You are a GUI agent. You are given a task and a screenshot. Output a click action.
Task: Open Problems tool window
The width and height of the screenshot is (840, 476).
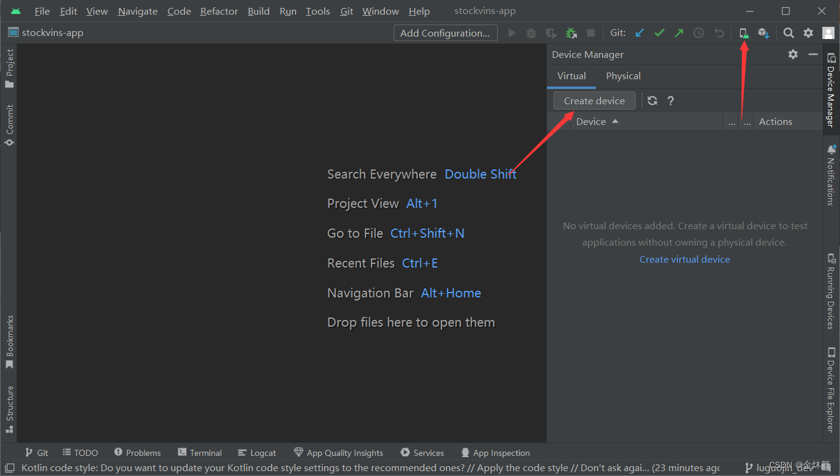point(138,453)
